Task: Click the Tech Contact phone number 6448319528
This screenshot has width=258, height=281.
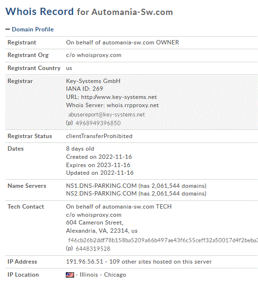Action: 93,249
